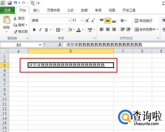The height and width of the screenshot is (132, 165).
Task: Click the Name Box showing B3
Action: [x=19, y=45]
